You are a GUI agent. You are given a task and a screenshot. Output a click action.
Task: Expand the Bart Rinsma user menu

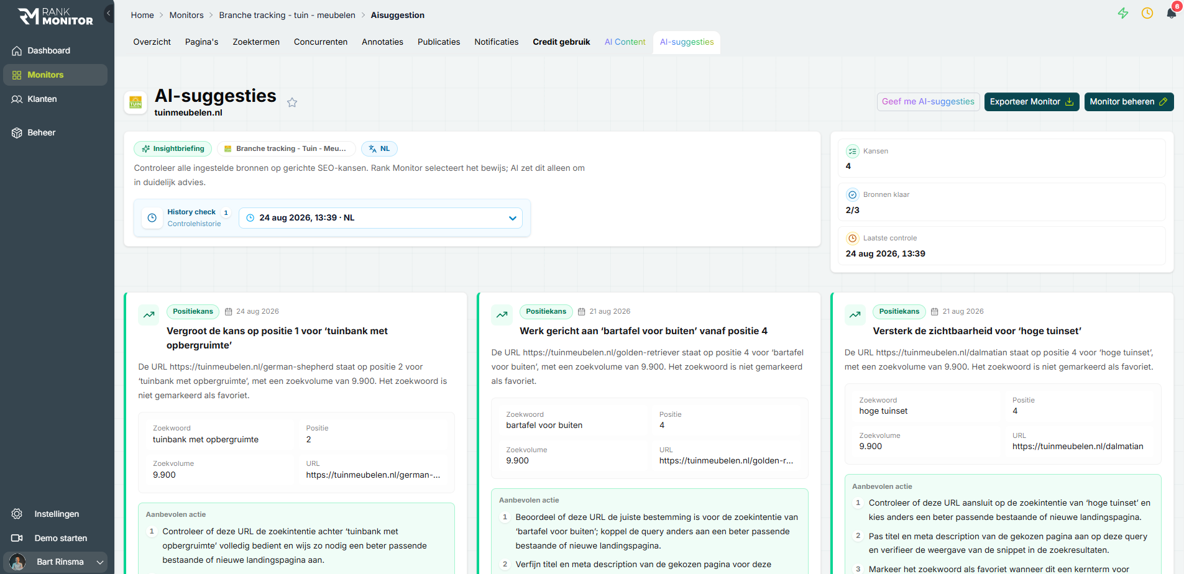tap(55, 562)
